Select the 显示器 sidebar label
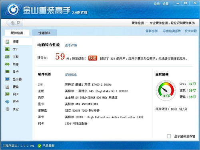 [x=17, y=79]
